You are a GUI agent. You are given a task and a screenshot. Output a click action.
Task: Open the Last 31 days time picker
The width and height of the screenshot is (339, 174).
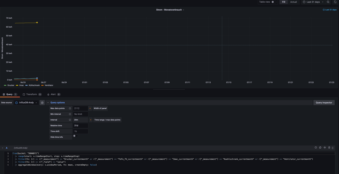click(313, 2)
